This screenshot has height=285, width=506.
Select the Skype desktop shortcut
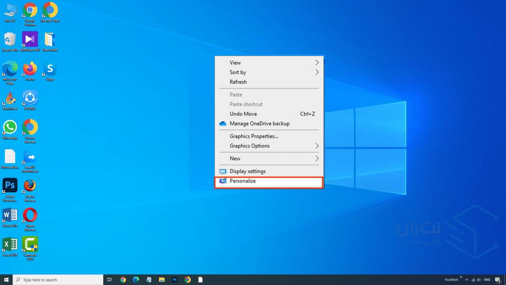50,71
